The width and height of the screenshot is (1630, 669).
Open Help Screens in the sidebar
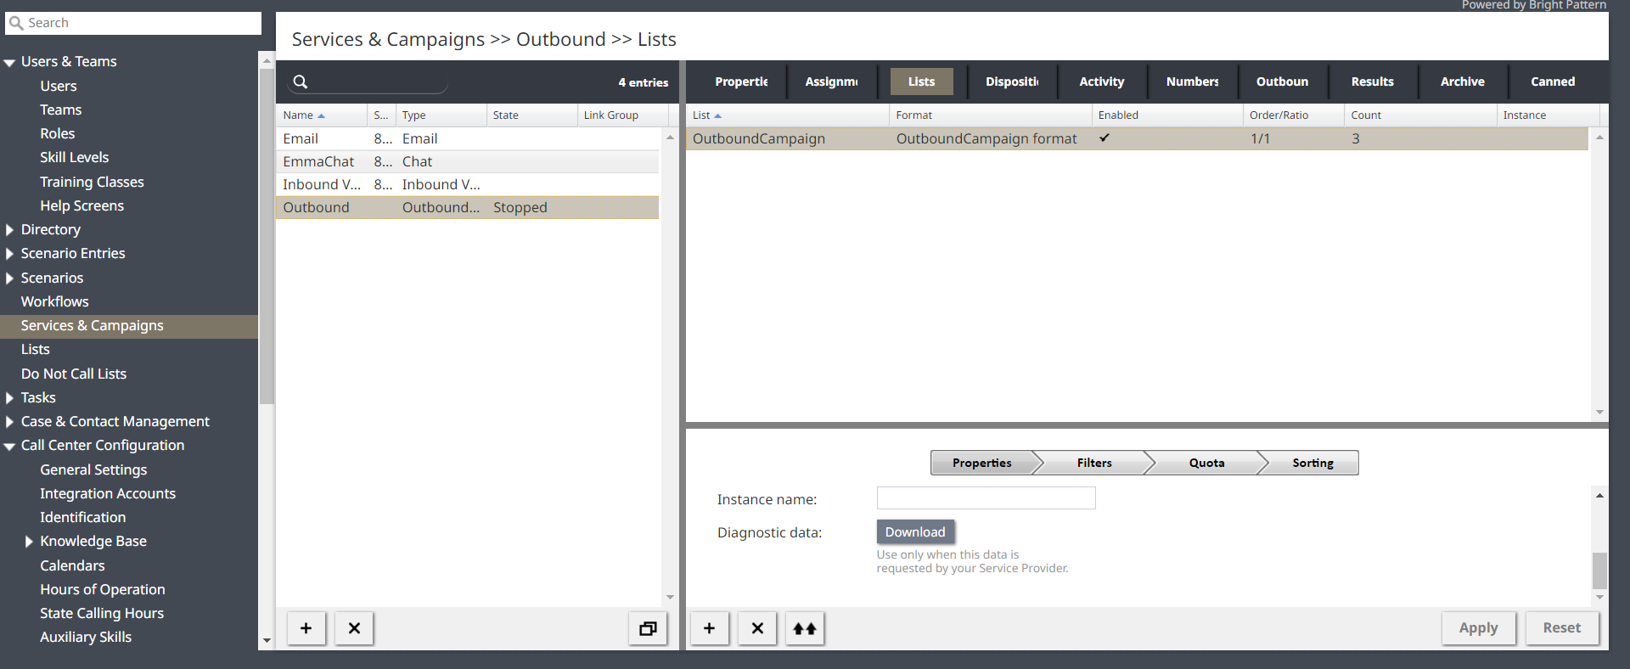point(82,206)
